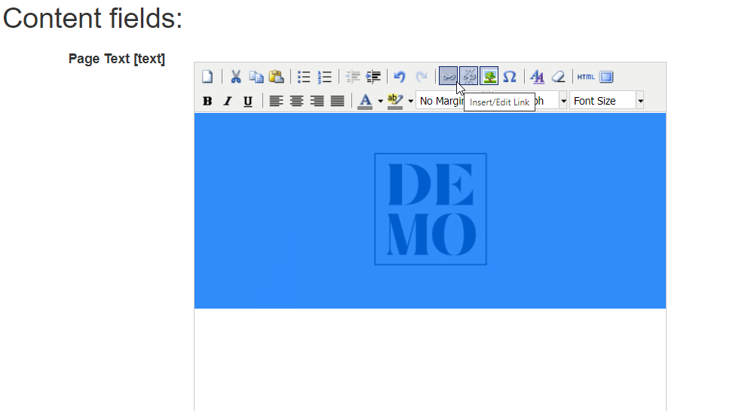Screen dimensions: 736x411
Task: Insert a numbered ordered list
Action: click(x=325, y=76)
